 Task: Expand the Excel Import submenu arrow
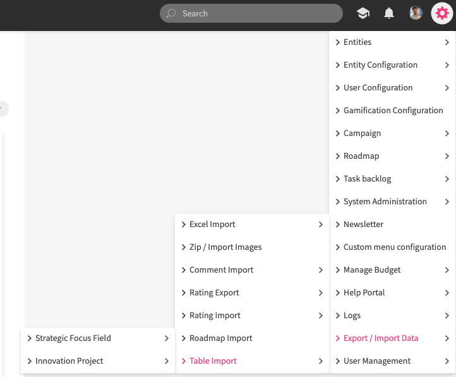pos(320,225)
